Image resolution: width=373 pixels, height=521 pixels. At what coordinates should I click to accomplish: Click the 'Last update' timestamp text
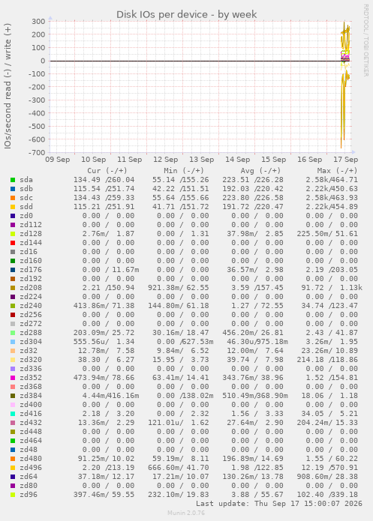coord(279,504)
